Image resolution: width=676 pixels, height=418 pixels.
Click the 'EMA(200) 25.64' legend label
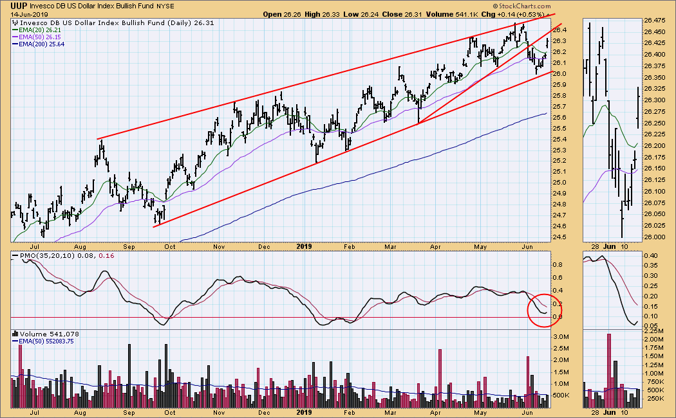(x=41, y=44)
